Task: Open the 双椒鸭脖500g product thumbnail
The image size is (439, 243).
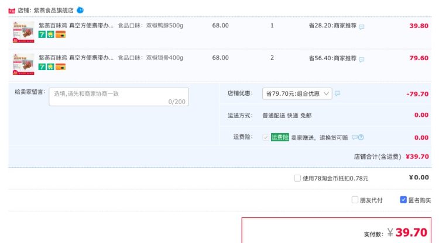Action: coord(23,32)
